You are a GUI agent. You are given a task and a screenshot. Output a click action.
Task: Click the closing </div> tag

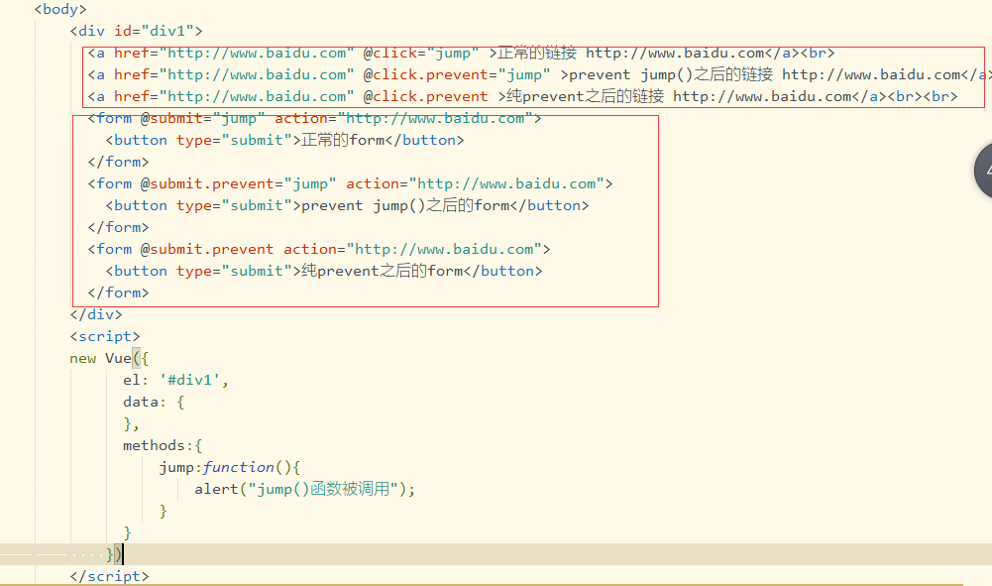point(96,314)
